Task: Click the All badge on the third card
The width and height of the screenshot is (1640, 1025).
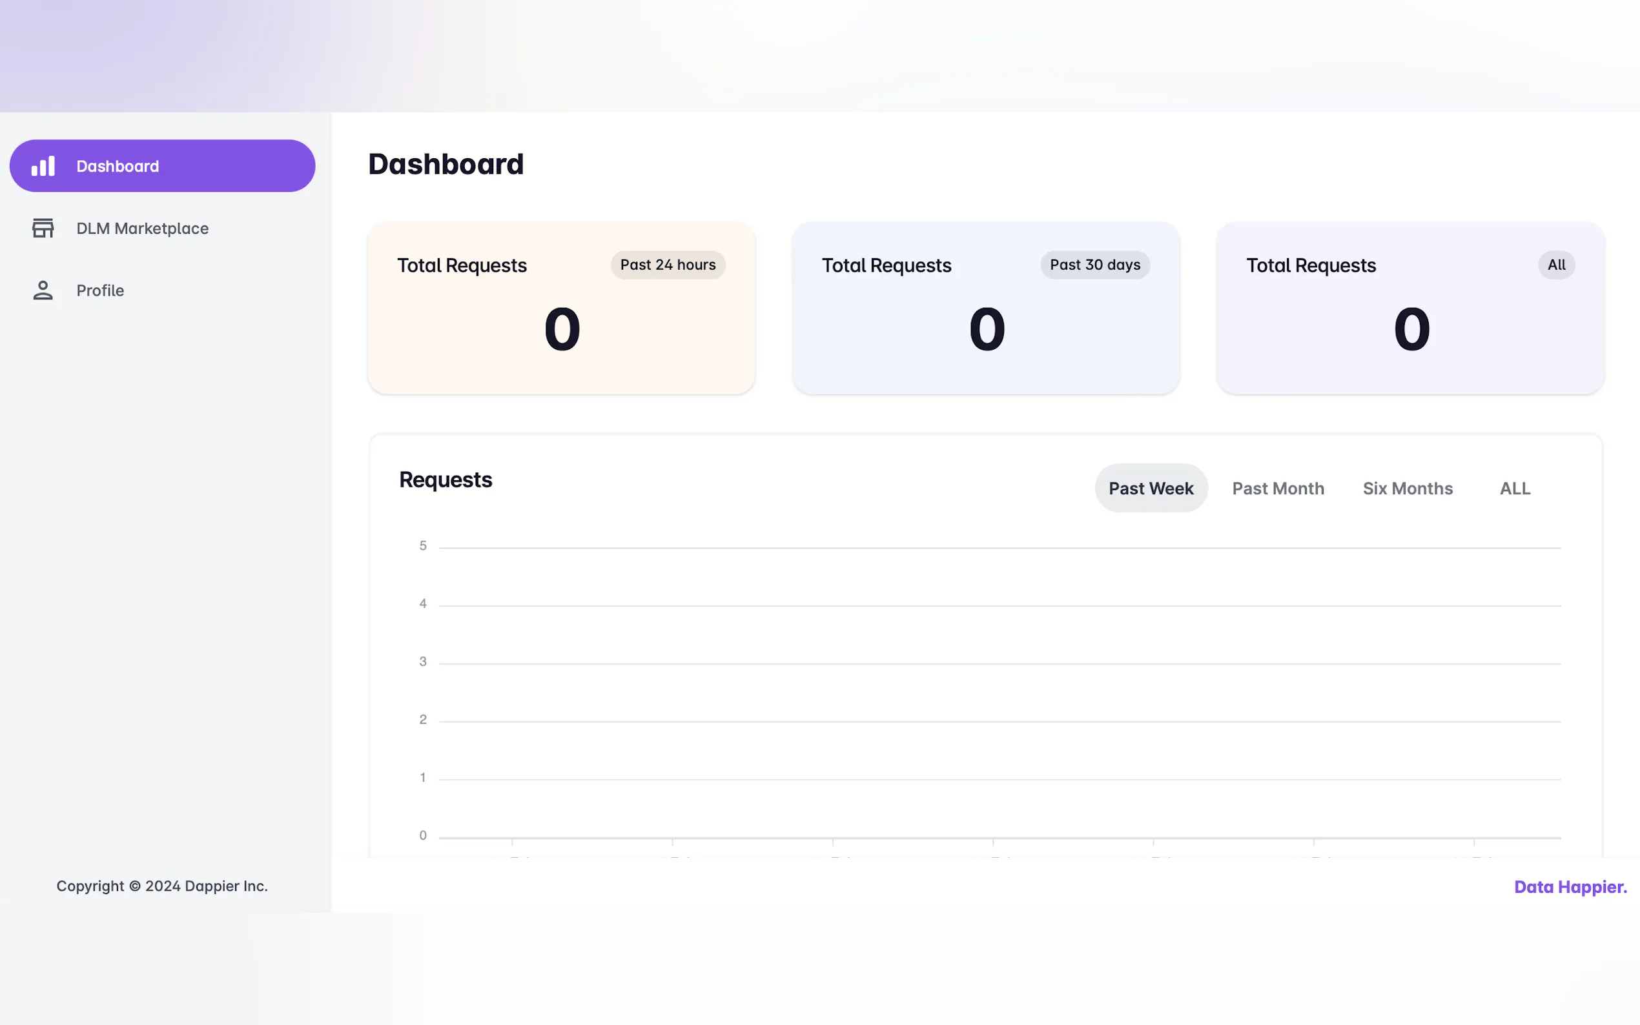Action: 1555,265
